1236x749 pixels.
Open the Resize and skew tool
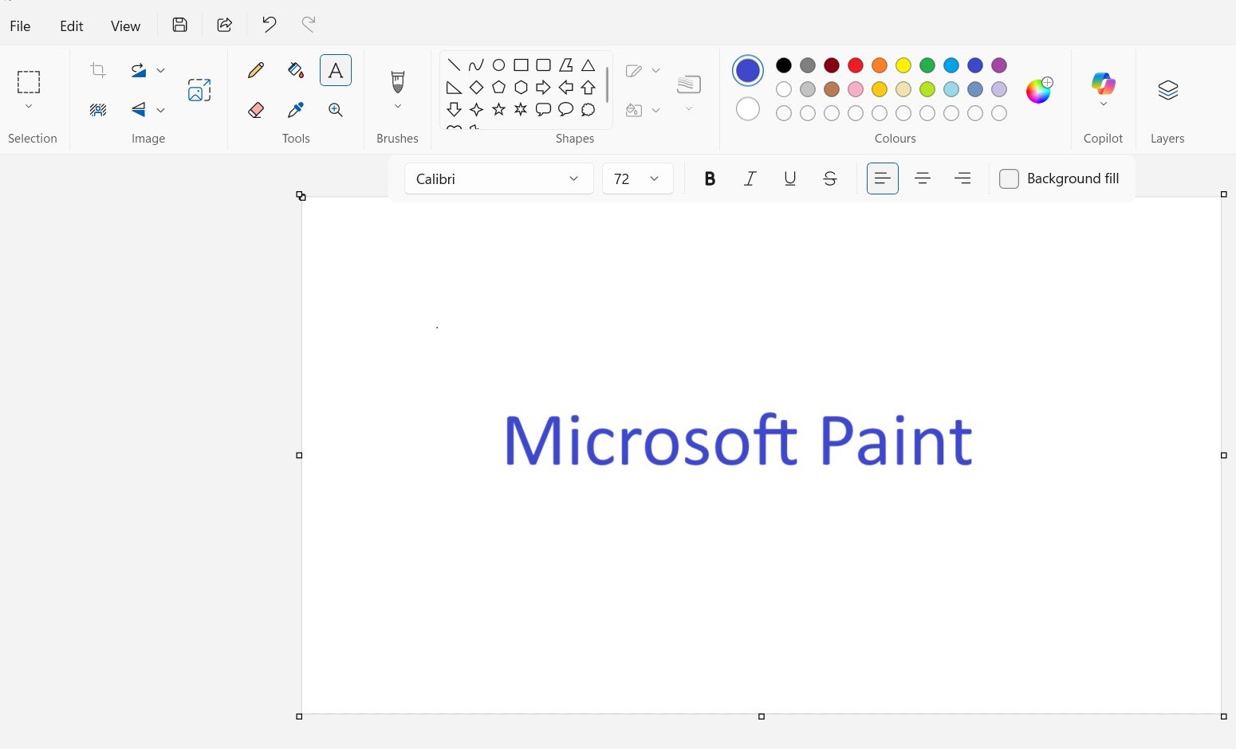199,90
